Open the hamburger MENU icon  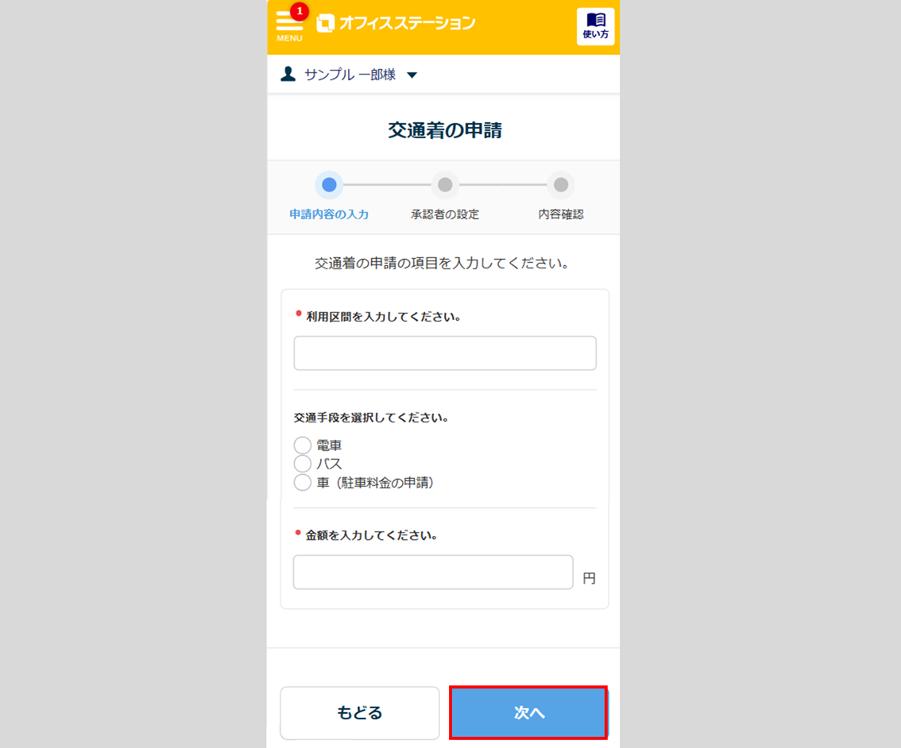pos(289,26)
